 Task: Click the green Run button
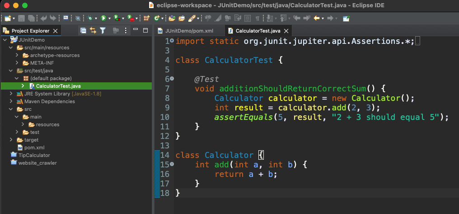coord(103,19)
